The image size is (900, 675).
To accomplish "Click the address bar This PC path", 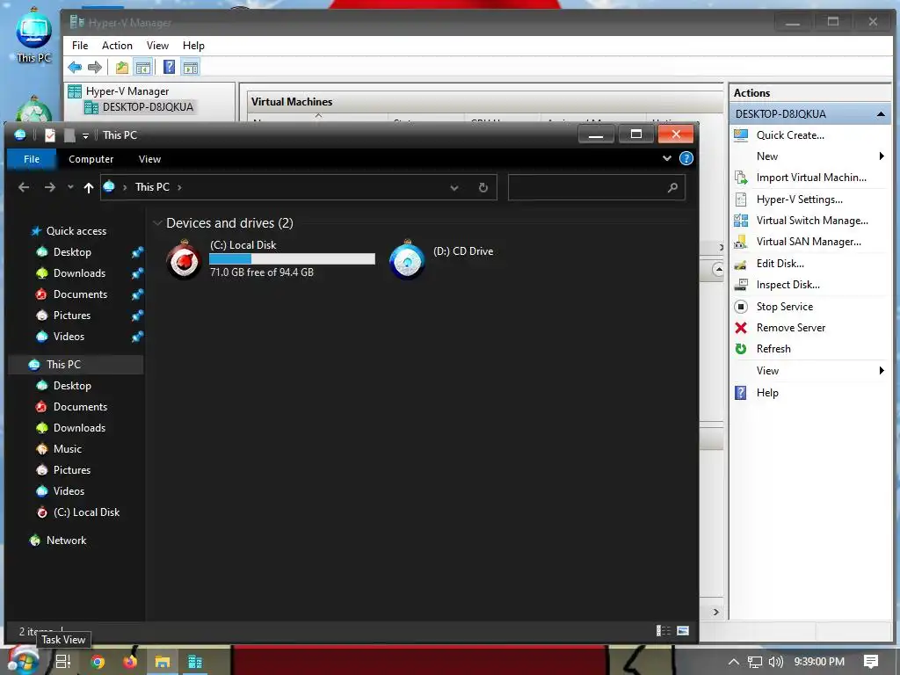I will point(152,187).
